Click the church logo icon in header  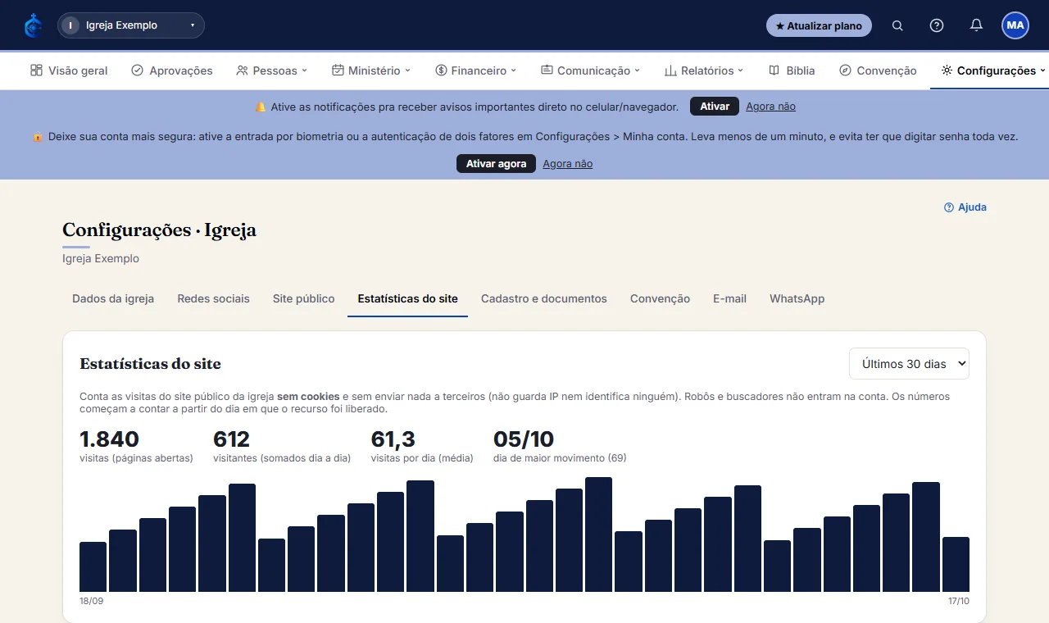point(33,25)
